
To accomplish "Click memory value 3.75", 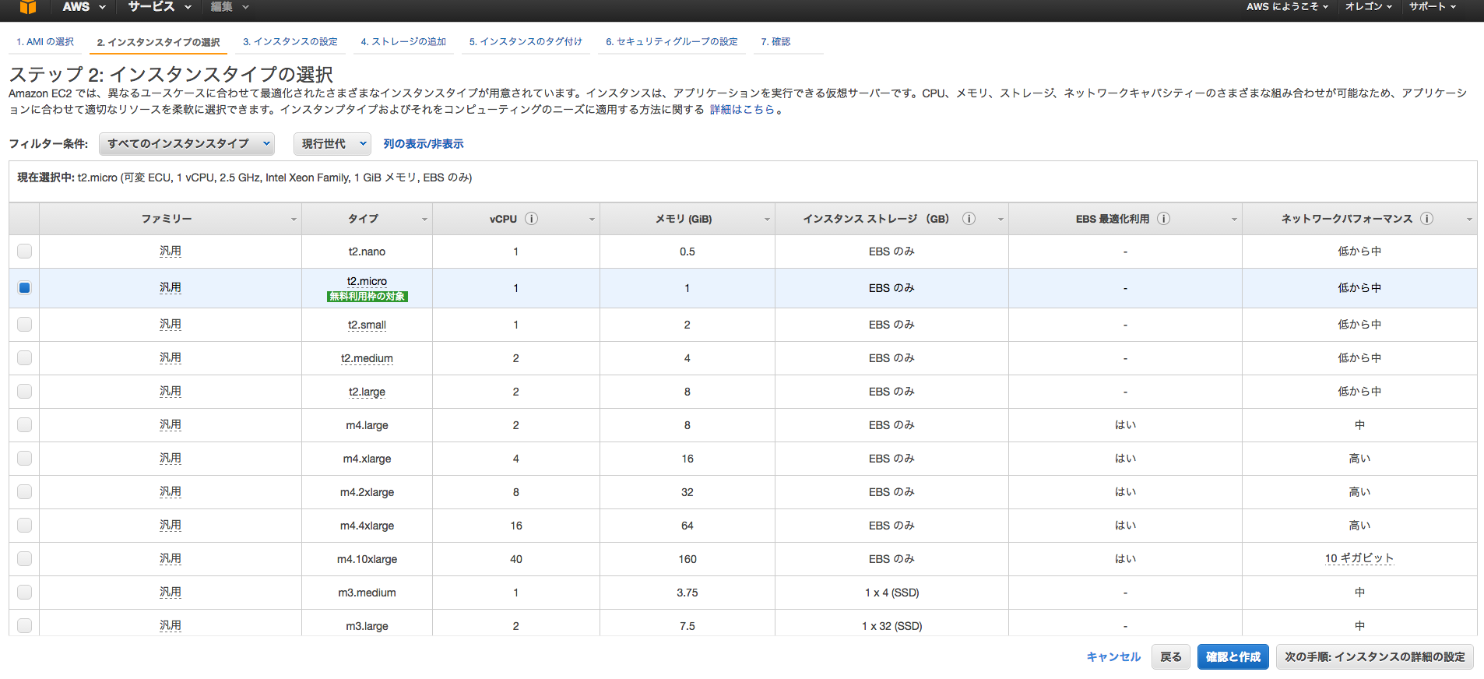I will (687, 593).
